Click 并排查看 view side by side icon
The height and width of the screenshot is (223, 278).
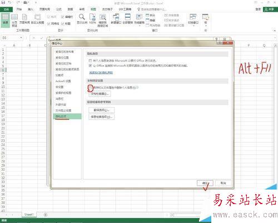click(x=166, y=15)
